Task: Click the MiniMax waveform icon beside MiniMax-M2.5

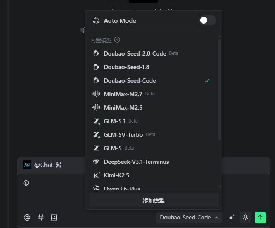Action: click(x=96, y=107)
